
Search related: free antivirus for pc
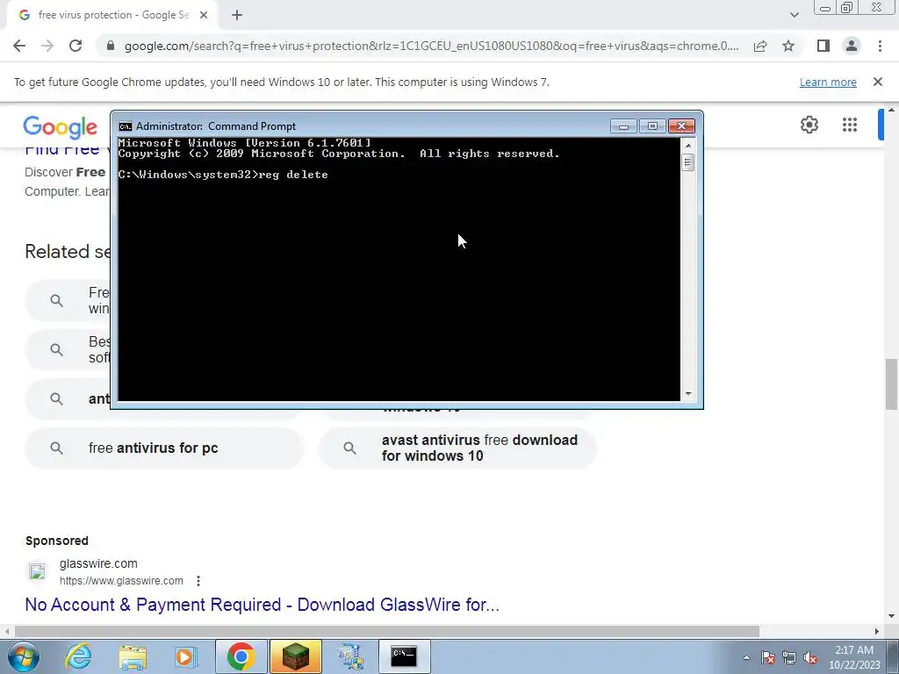(164, 448)
